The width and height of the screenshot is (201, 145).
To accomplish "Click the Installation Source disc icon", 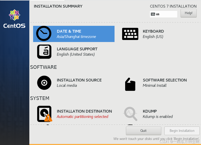I will pos(44,83).
